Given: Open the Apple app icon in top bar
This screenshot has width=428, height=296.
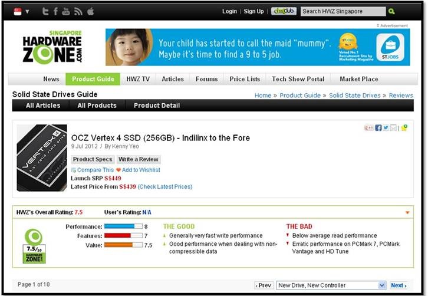Looking at the screenshot, I should (x=91, y=11).
